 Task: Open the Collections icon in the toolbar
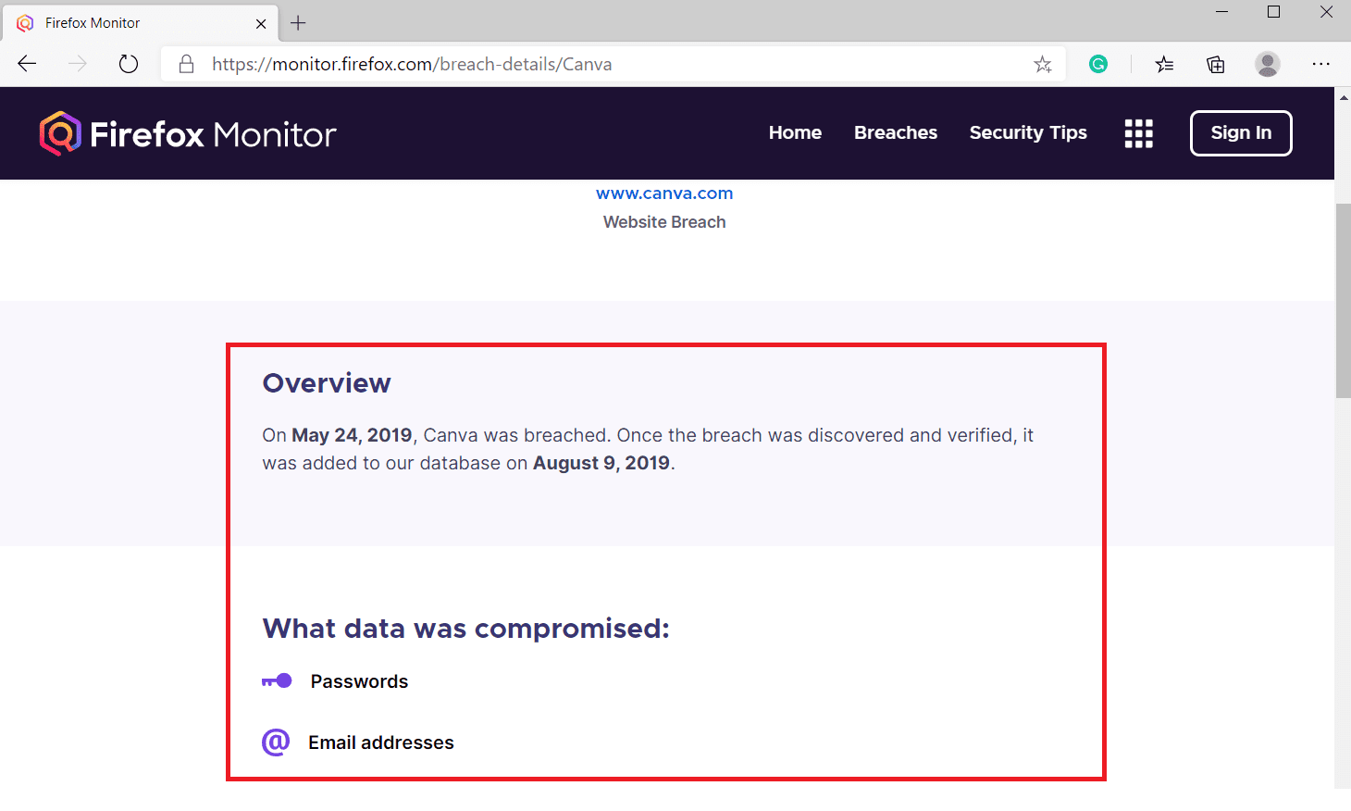(1215, 64)
